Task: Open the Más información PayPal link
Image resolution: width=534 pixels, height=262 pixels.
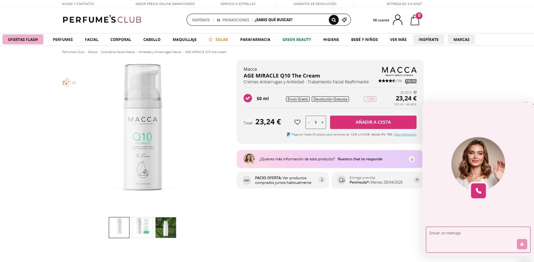Action: click(405, 134)
